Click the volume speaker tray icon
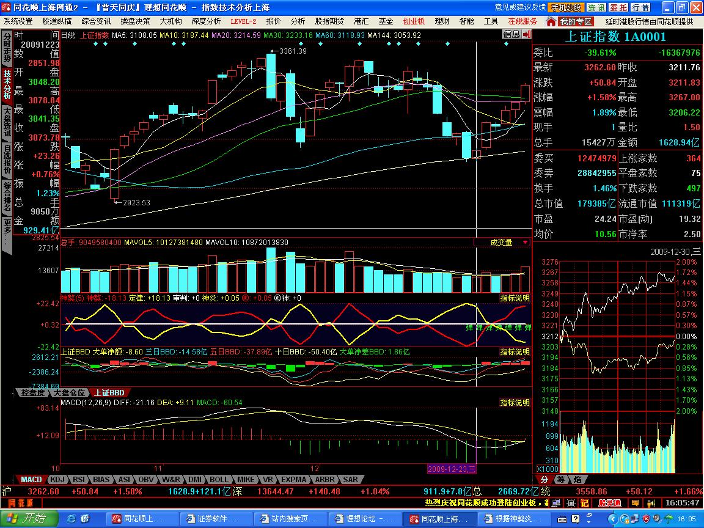The height and width of the screenshot is (528, 704). pyautogui.click(x=658, y=519)
